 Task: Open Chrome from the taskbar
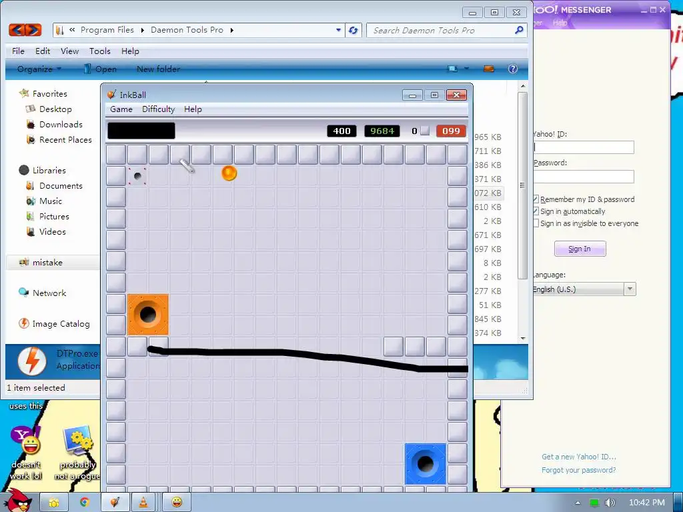(x=84, y=502)
